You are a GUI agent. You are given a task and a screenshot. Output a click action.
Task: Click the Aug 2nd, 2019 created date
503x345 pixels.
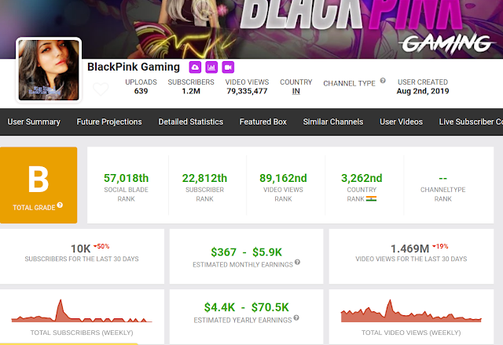point(423,91)
